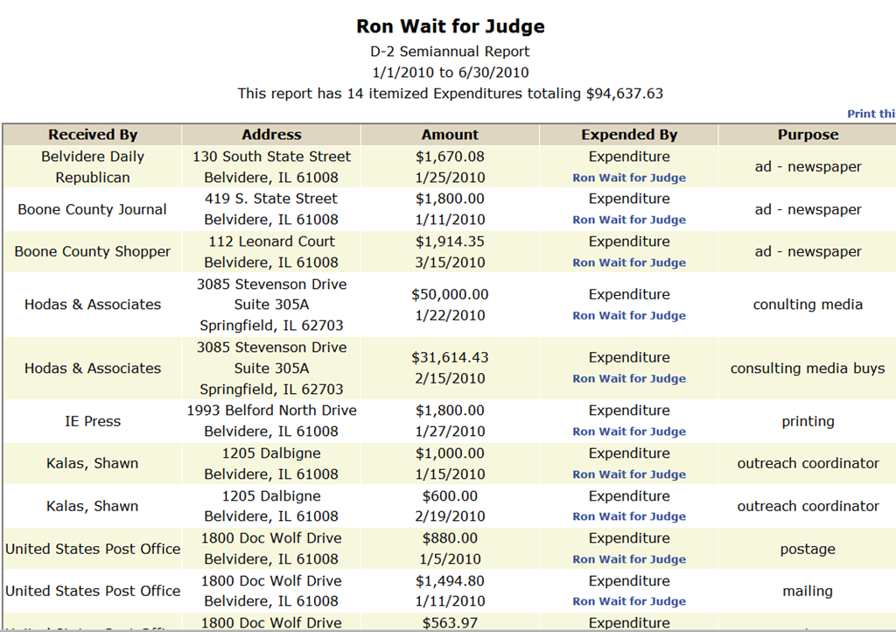Image resolution: width=896 pixels, height=632 pixels.
Task: Open Ron Wait link in Belvidere Daily Republican row
Action: [x=629, y=178]
